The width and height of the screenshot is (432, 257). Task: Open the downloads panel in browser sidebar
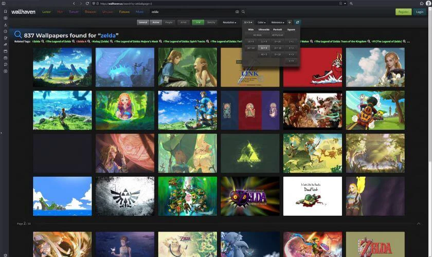coord(5,25)
